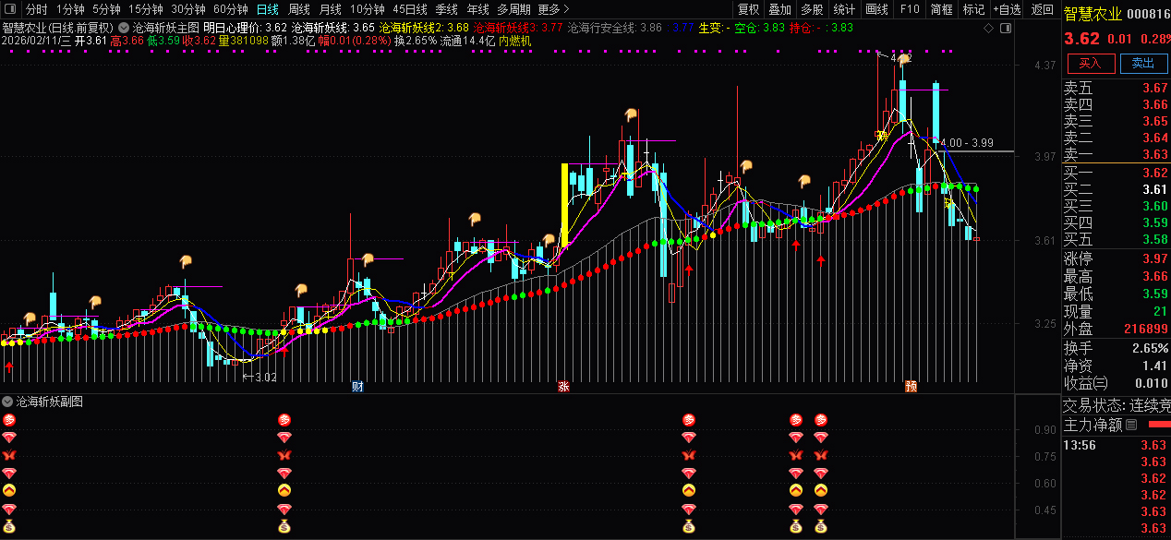Switch to 分时 intraday tab
Image resolution: width=1171 pixels, height=540 pixels.
[x=36, y=9]
